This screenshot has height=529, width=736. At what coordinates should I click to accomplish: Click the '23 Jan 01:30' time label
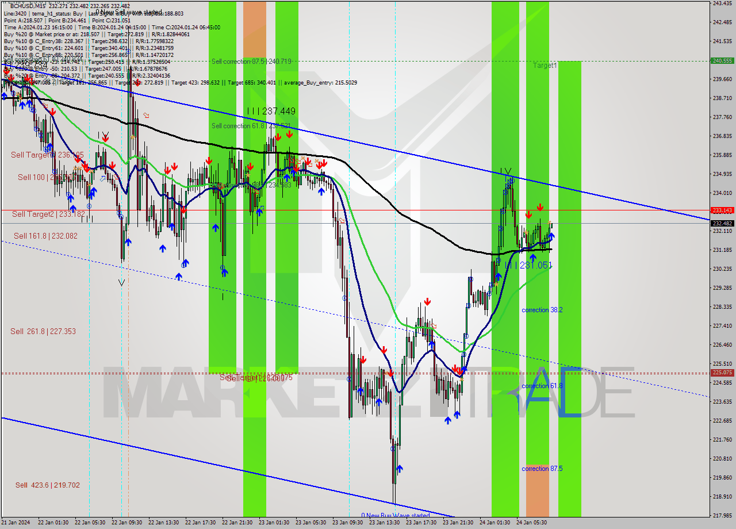pyautogui.click(x=274, y=523)
